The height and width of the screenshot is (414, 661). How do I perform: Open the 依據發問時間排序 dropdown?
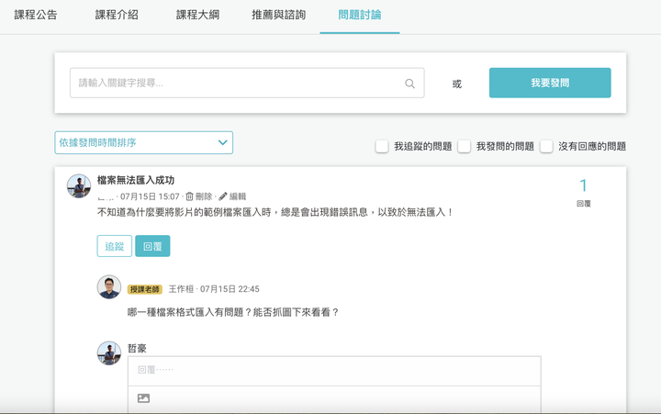pyautogui.click(x=144, y=142)
